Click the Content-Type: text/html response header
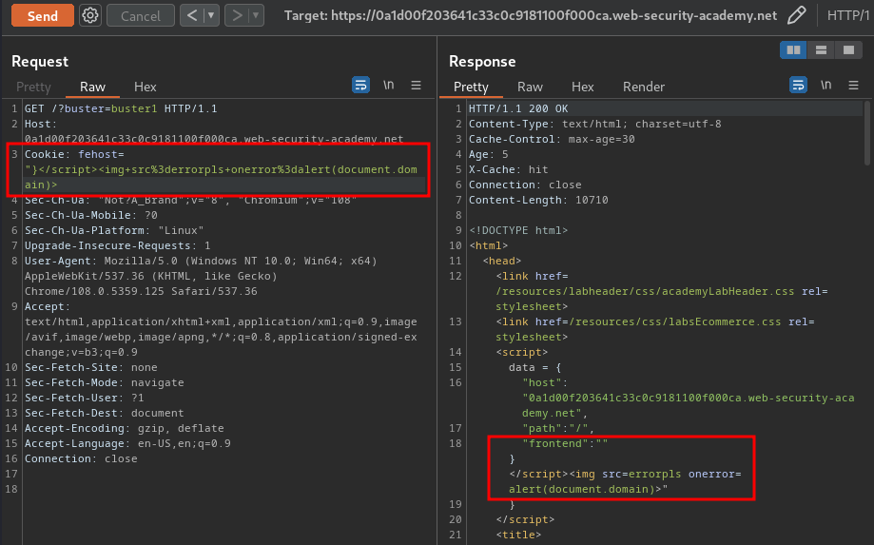Image resolution: width=874 pixels, height=545 pixels. [594, 124]
